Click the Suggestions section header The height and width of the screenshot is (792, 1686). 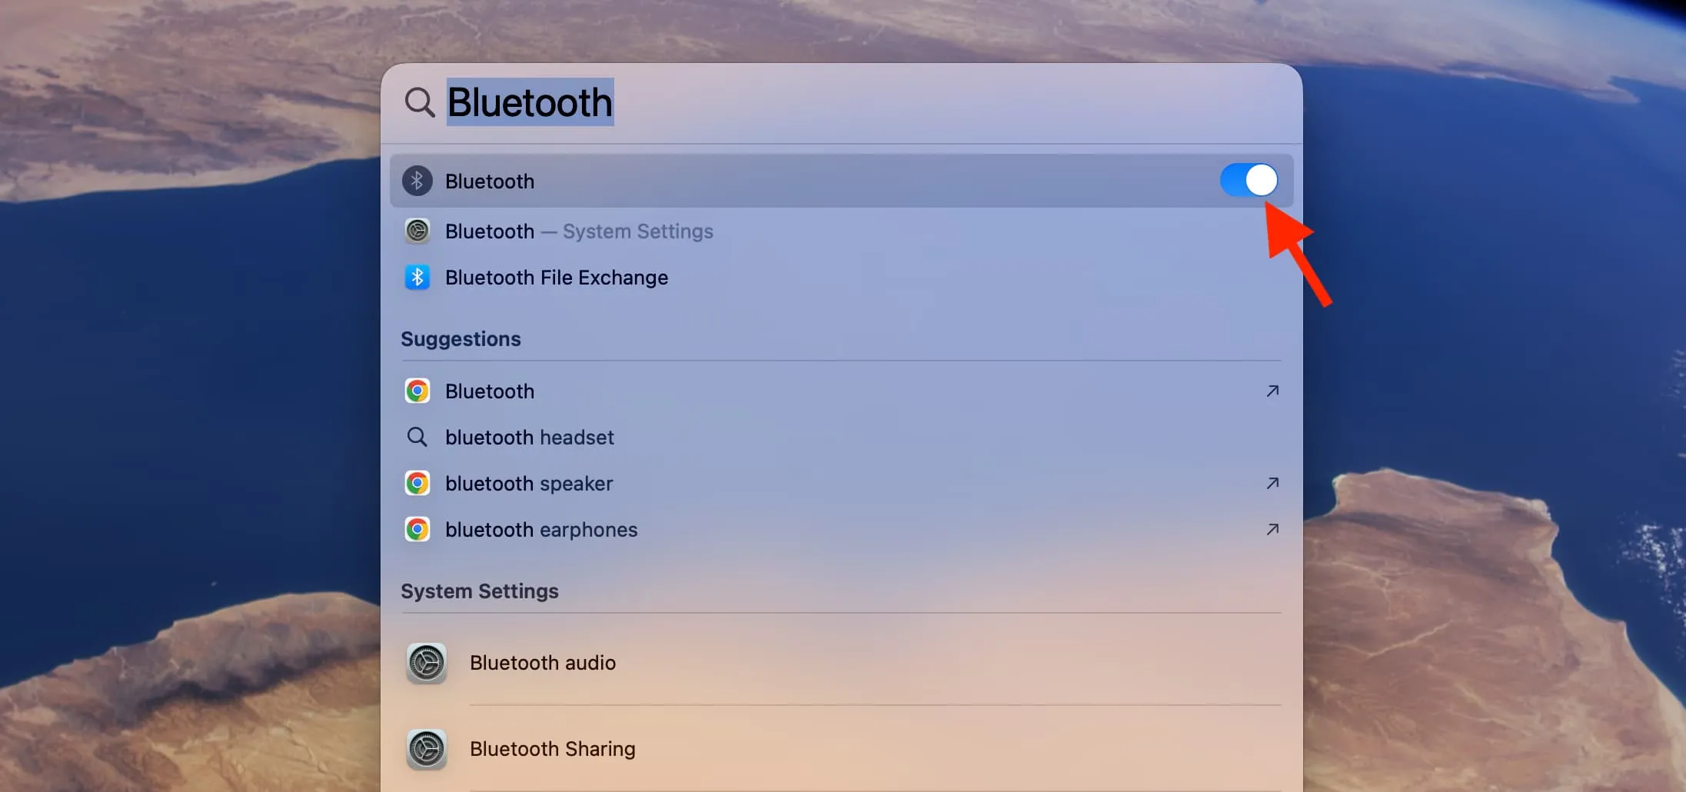(x=461, y=339)
